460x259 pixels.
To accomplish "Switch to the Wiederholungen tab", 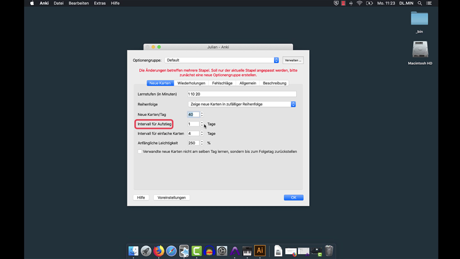I will click(192, 83).
